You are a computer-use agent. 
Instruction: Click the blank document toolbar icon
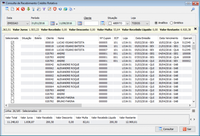pyautogui.click(x=12, y=9)
